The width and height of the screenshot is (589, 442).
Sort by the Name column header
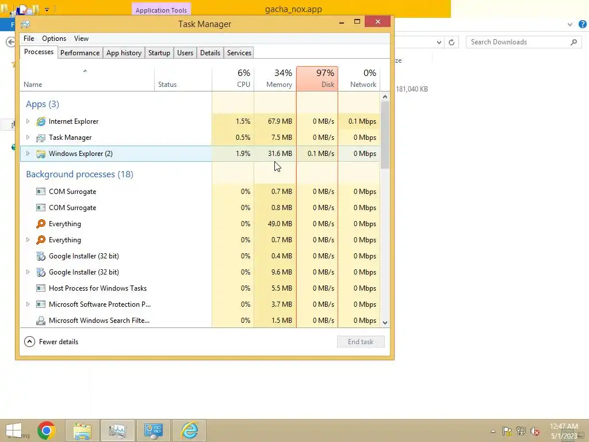tap(87, 78)
